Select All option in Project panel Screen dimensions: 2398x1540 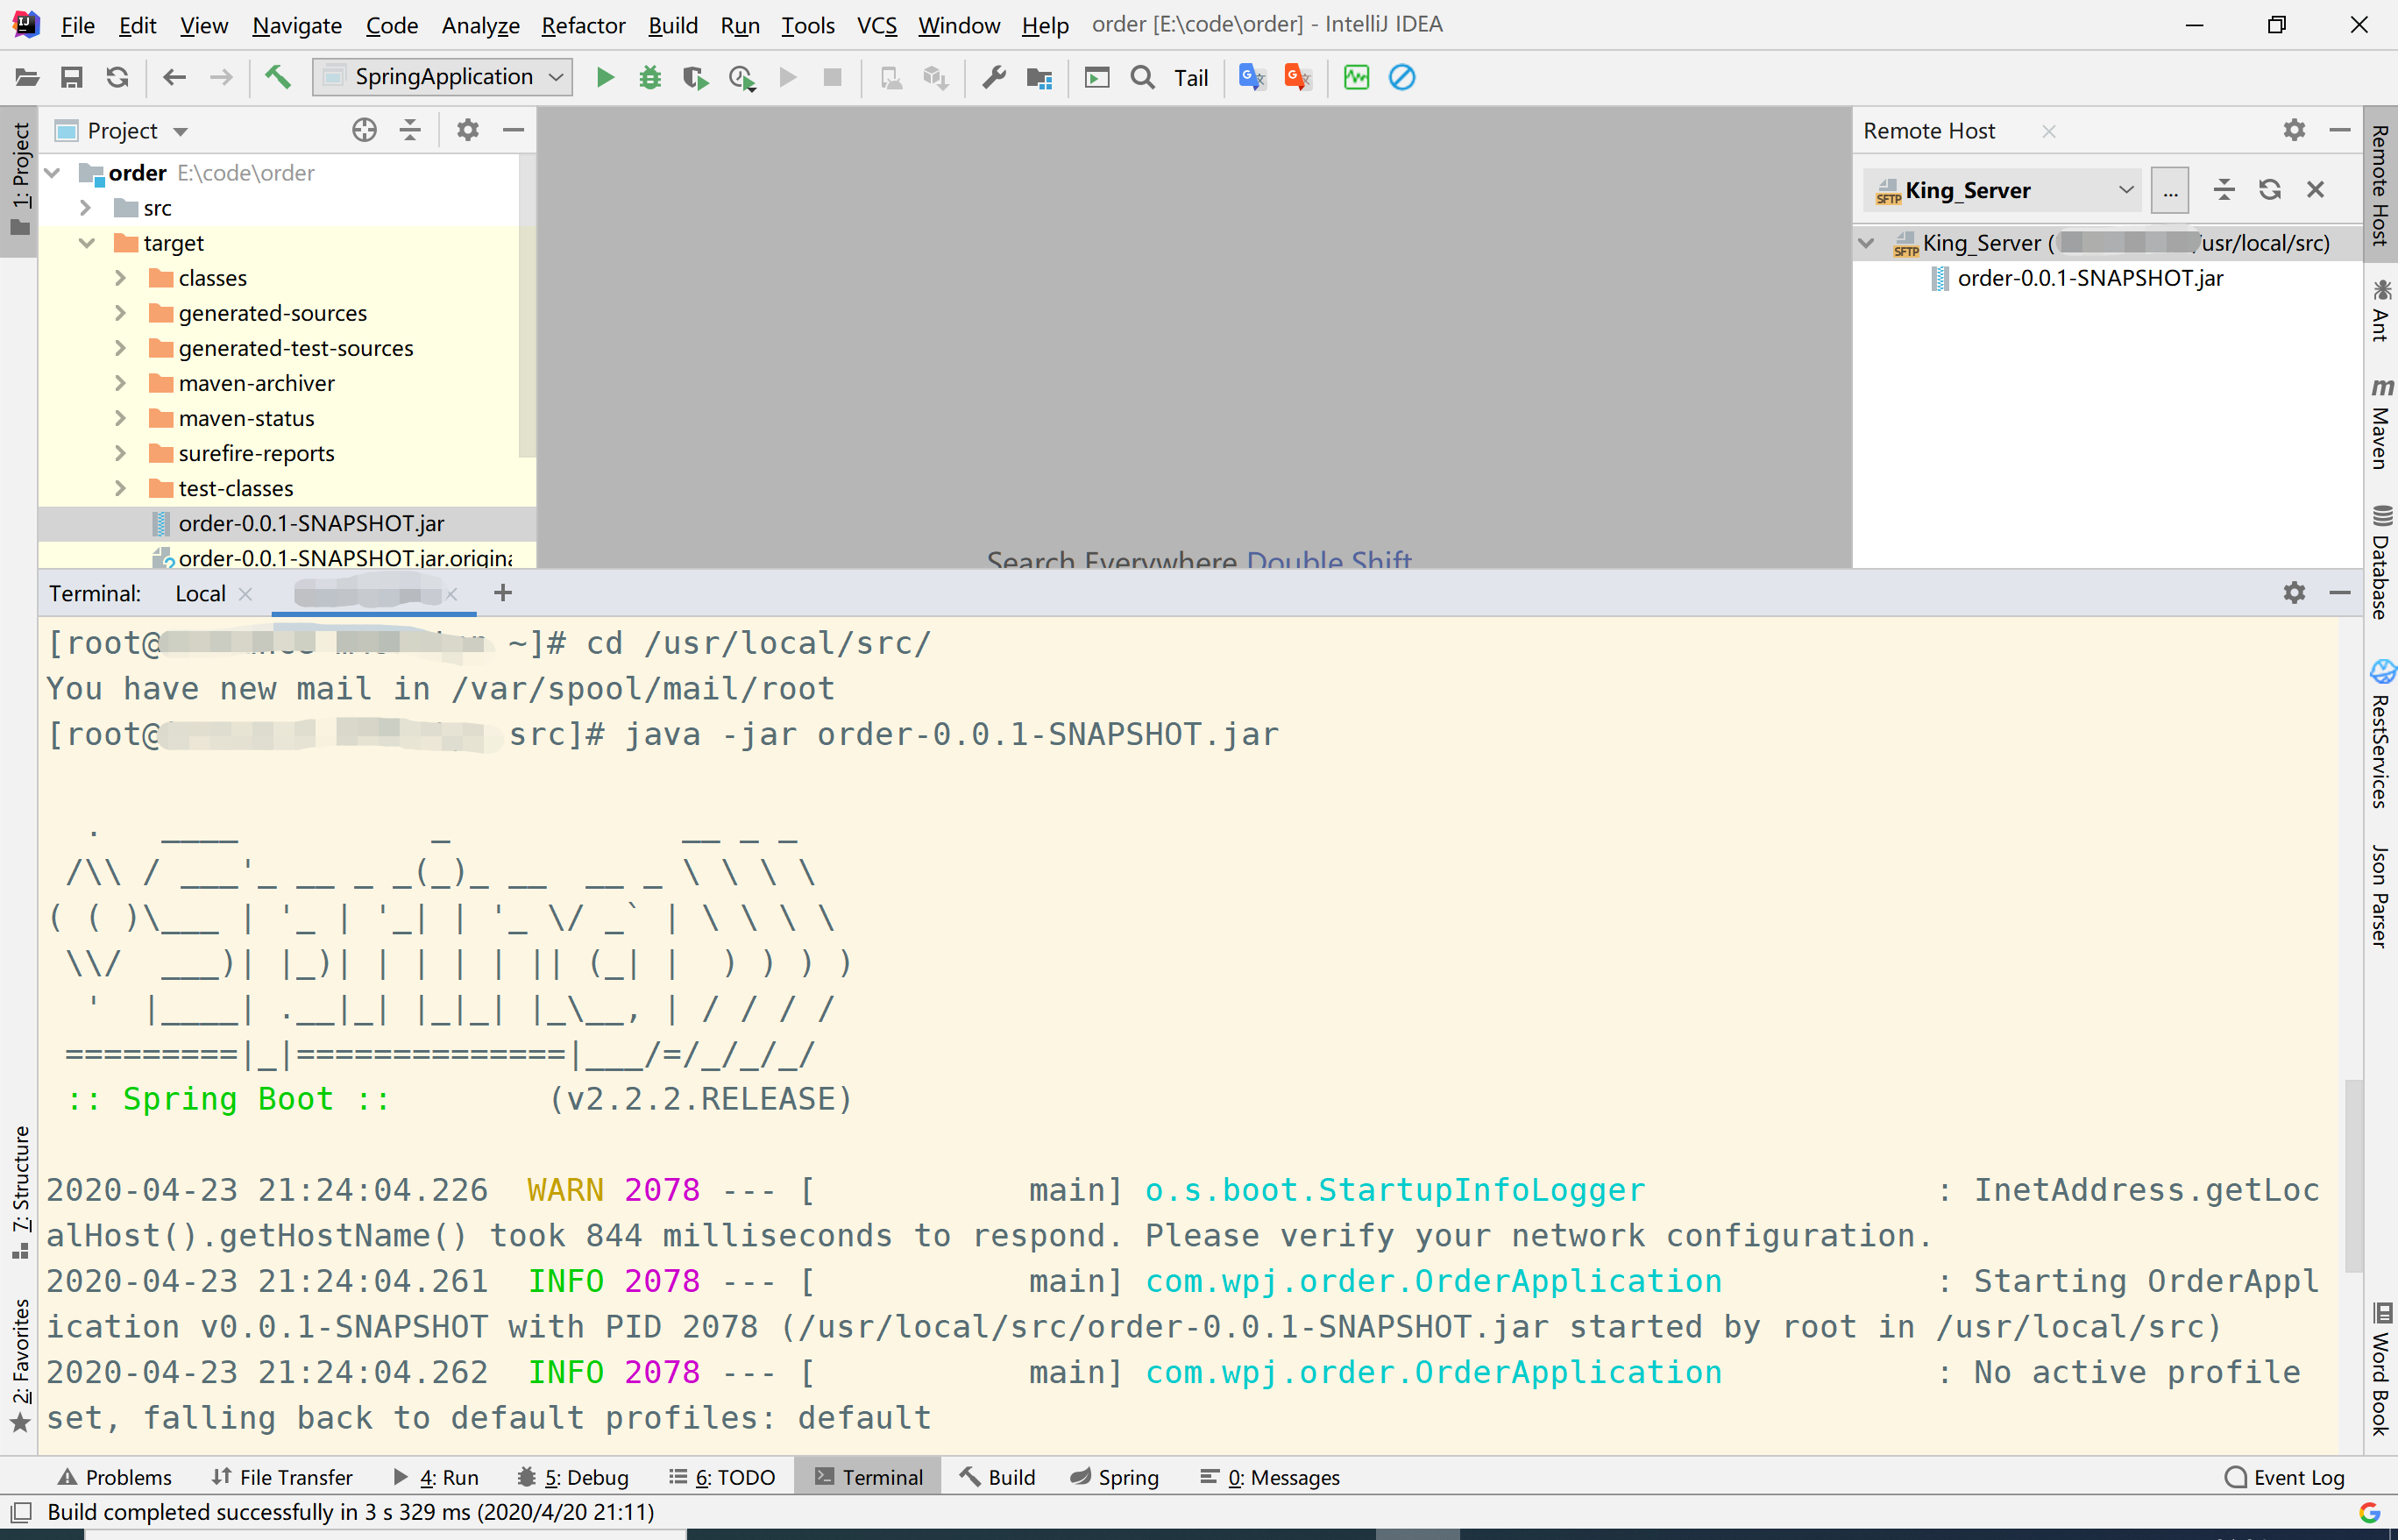[x=363, y=129]
